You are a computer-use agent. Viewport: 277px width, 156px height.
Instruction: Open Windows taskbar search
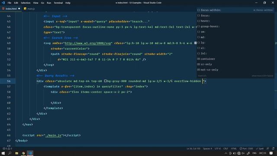tap(10, 153)
